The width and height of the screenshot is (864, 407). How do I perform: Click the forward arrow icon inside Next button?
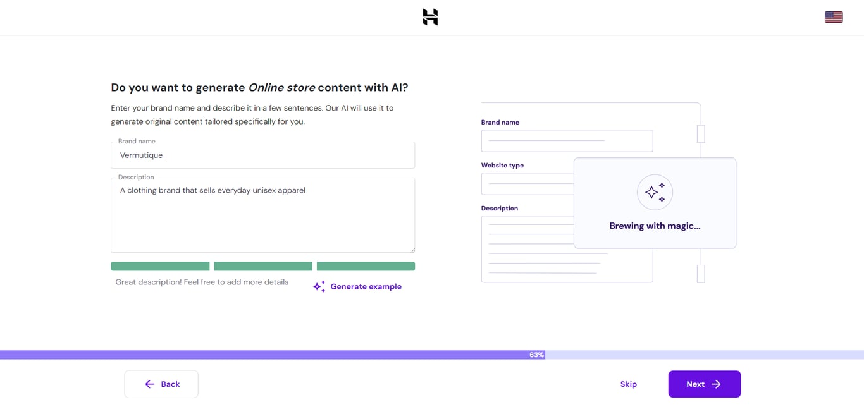(715, 384)
